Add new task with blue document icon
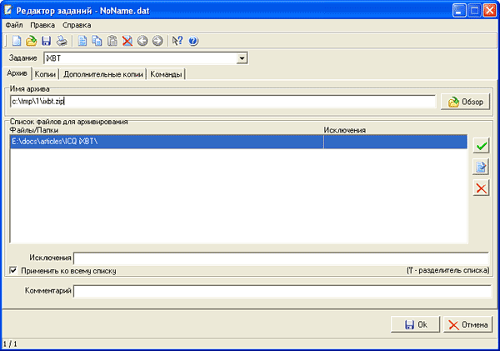 pyautogui.click(x=82, y=41)
